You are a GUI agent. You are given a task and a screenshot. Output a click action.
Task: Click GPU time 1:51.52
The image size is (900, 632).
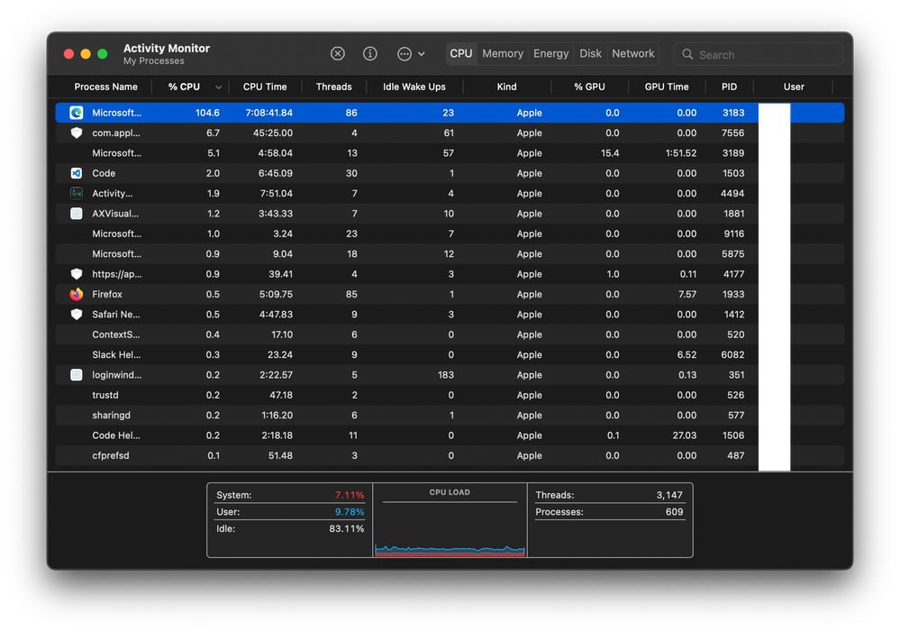681,153
